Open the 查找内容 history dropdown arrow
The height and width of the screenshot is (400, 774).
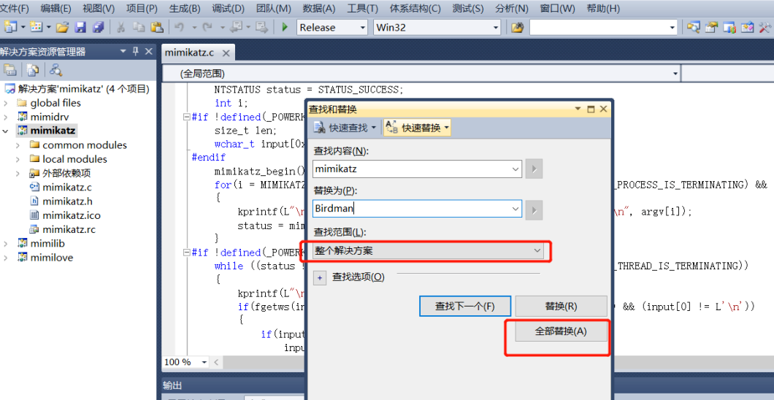516,169
